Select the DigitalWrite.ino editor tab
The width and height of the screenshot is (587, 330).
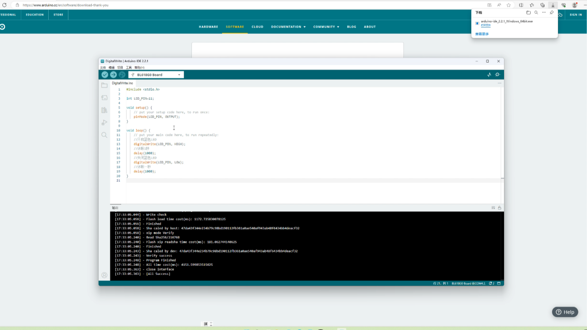[x=122, y=83]
